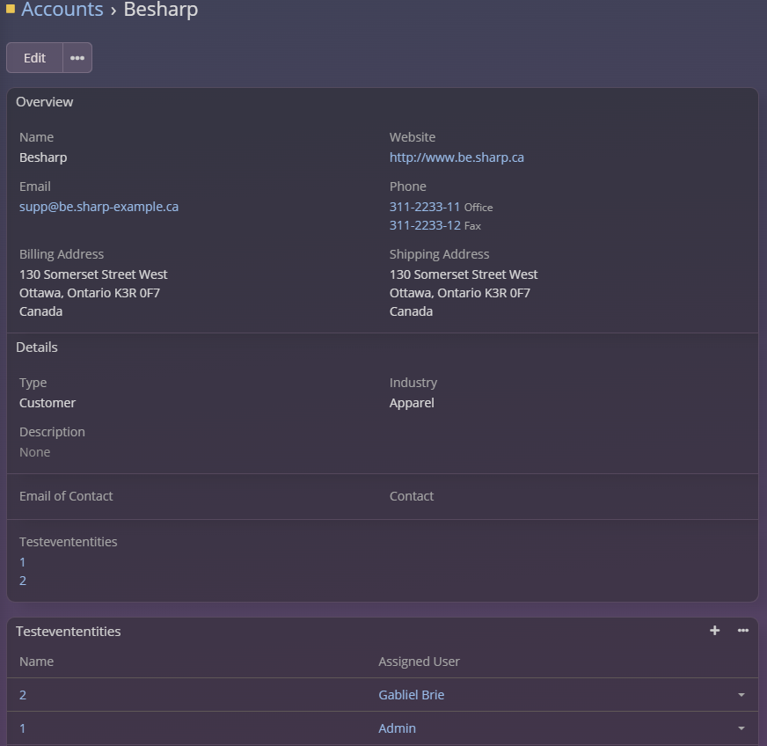Go to Accounts breadcrumb link
This screenshot has height=746, width=767.
[x=62, y=10]
